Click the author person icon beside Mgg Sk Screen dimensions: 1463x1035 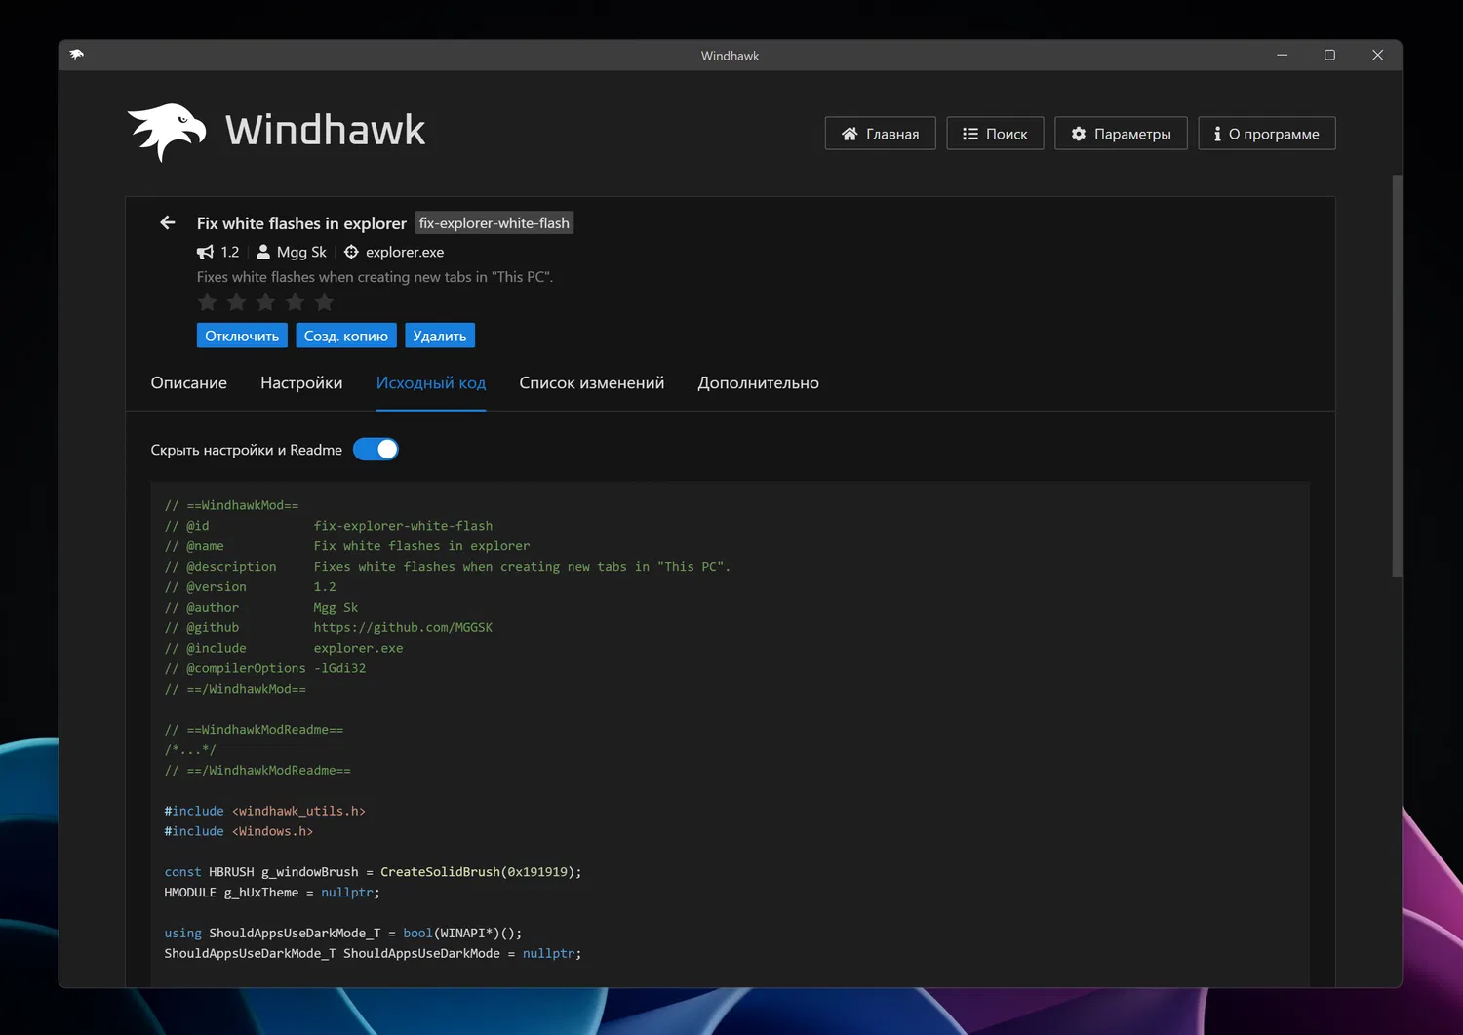263,252
